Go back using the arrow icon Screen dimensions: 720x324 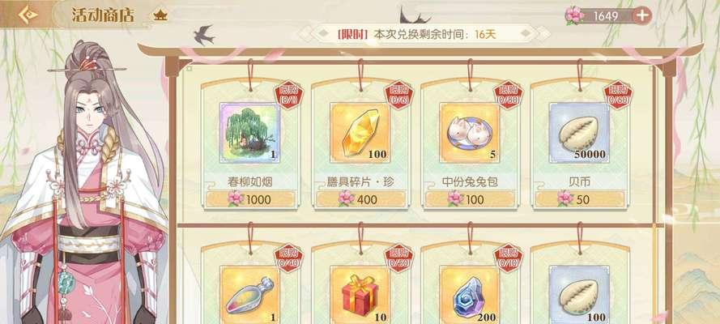pos(27,15)
